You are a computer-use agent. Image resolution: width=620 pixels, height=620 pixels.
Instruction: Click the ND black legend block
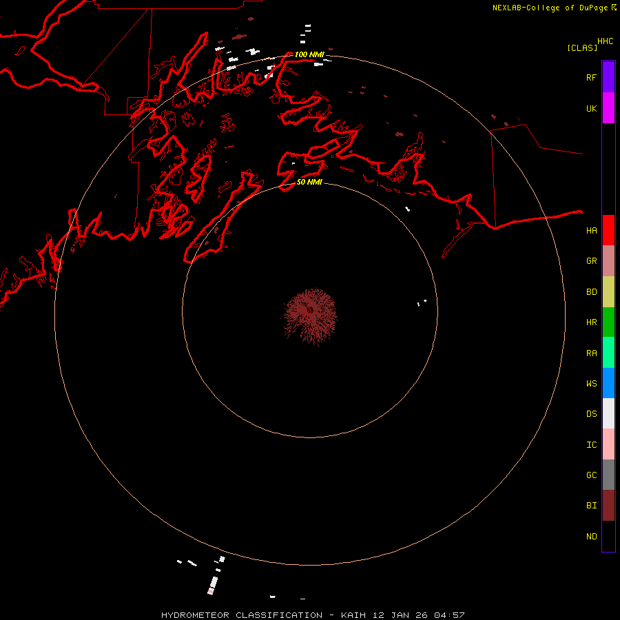[x=608, y=536]
